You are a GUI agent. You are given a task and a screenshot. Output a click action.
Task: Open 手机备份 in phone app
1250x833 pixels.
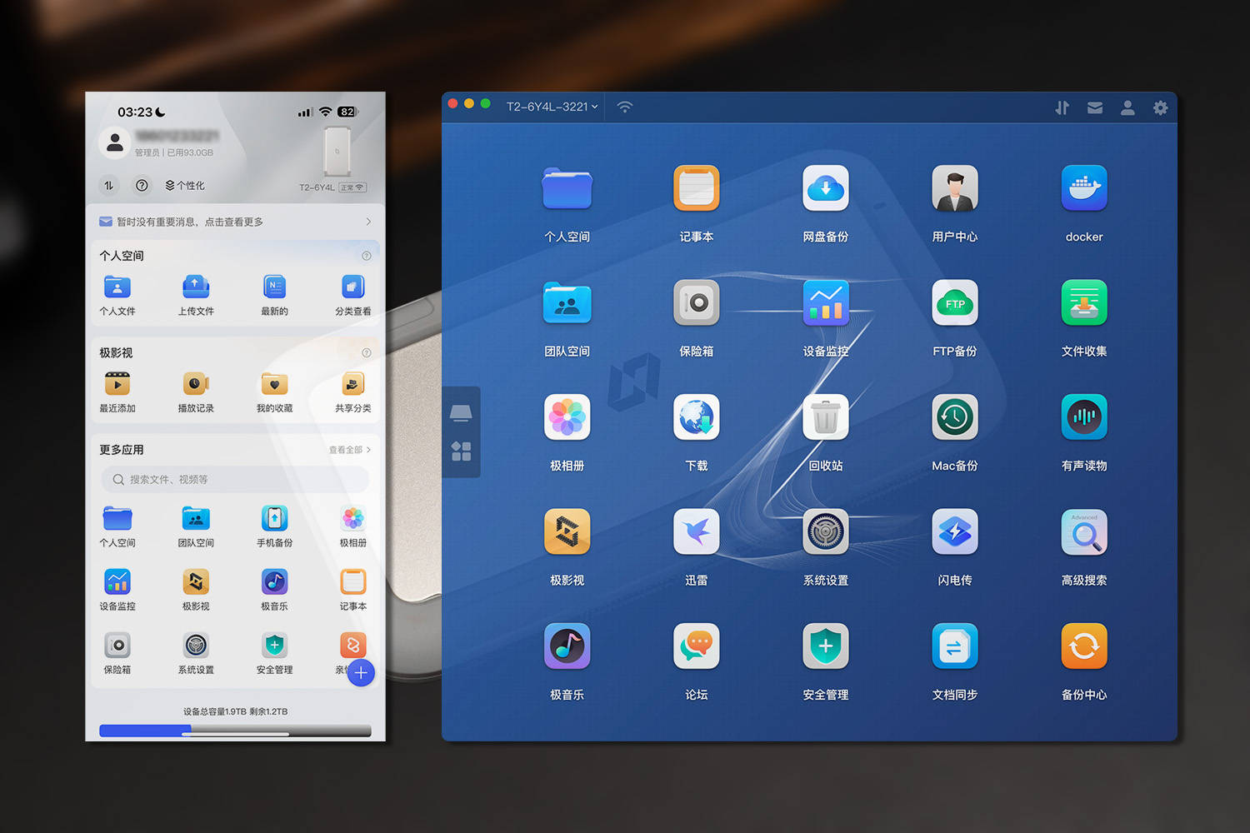[x=274, y=518]
